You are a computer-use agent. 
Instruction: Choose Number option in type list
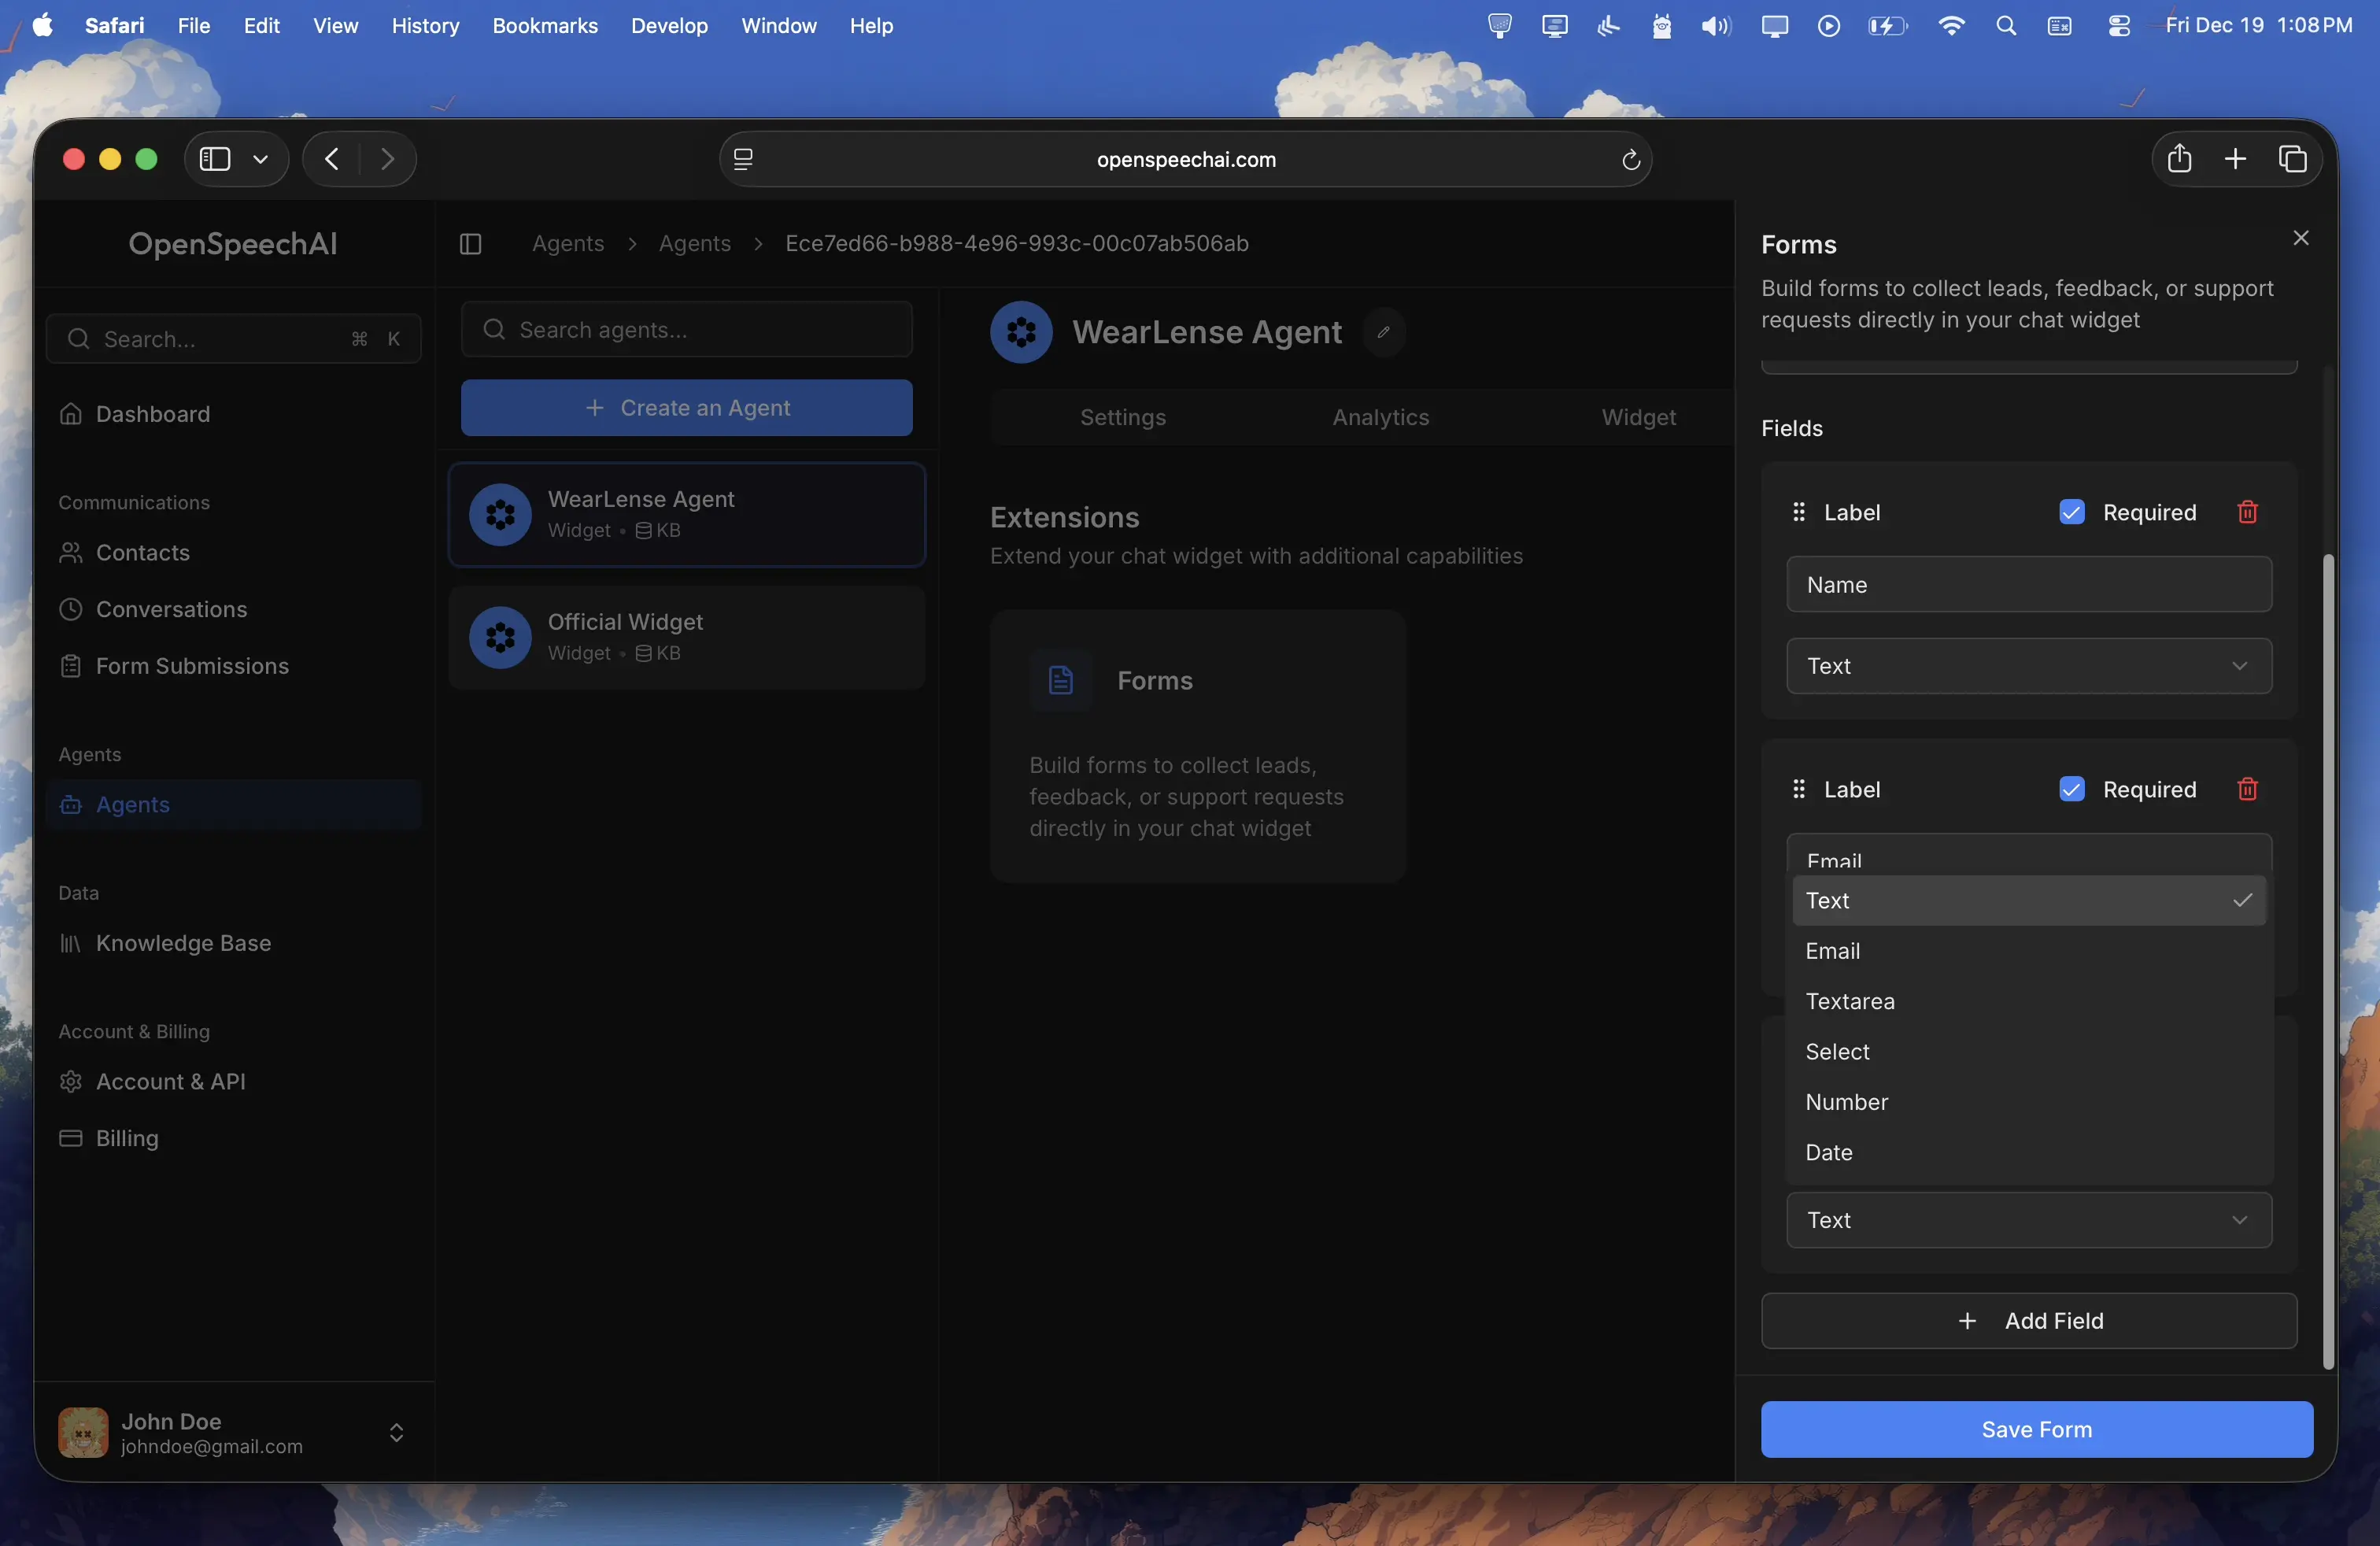click(x=2029, y=1102)
